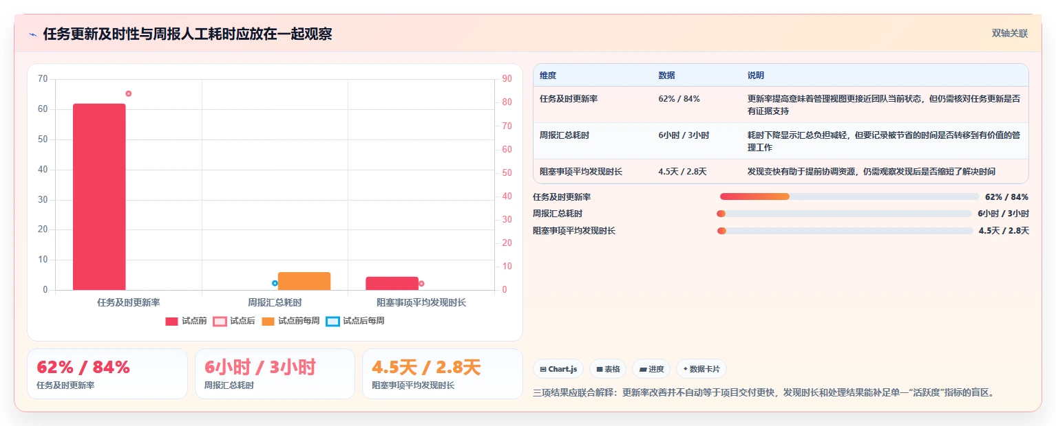Click the 62% / 84% data card
This screenshot has height=426, width=1056.
tap(107, 374)
